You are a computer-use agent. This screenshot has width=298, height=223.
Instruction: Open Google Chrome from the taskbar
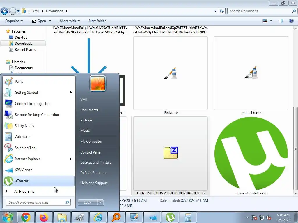(x=26, y=217)
